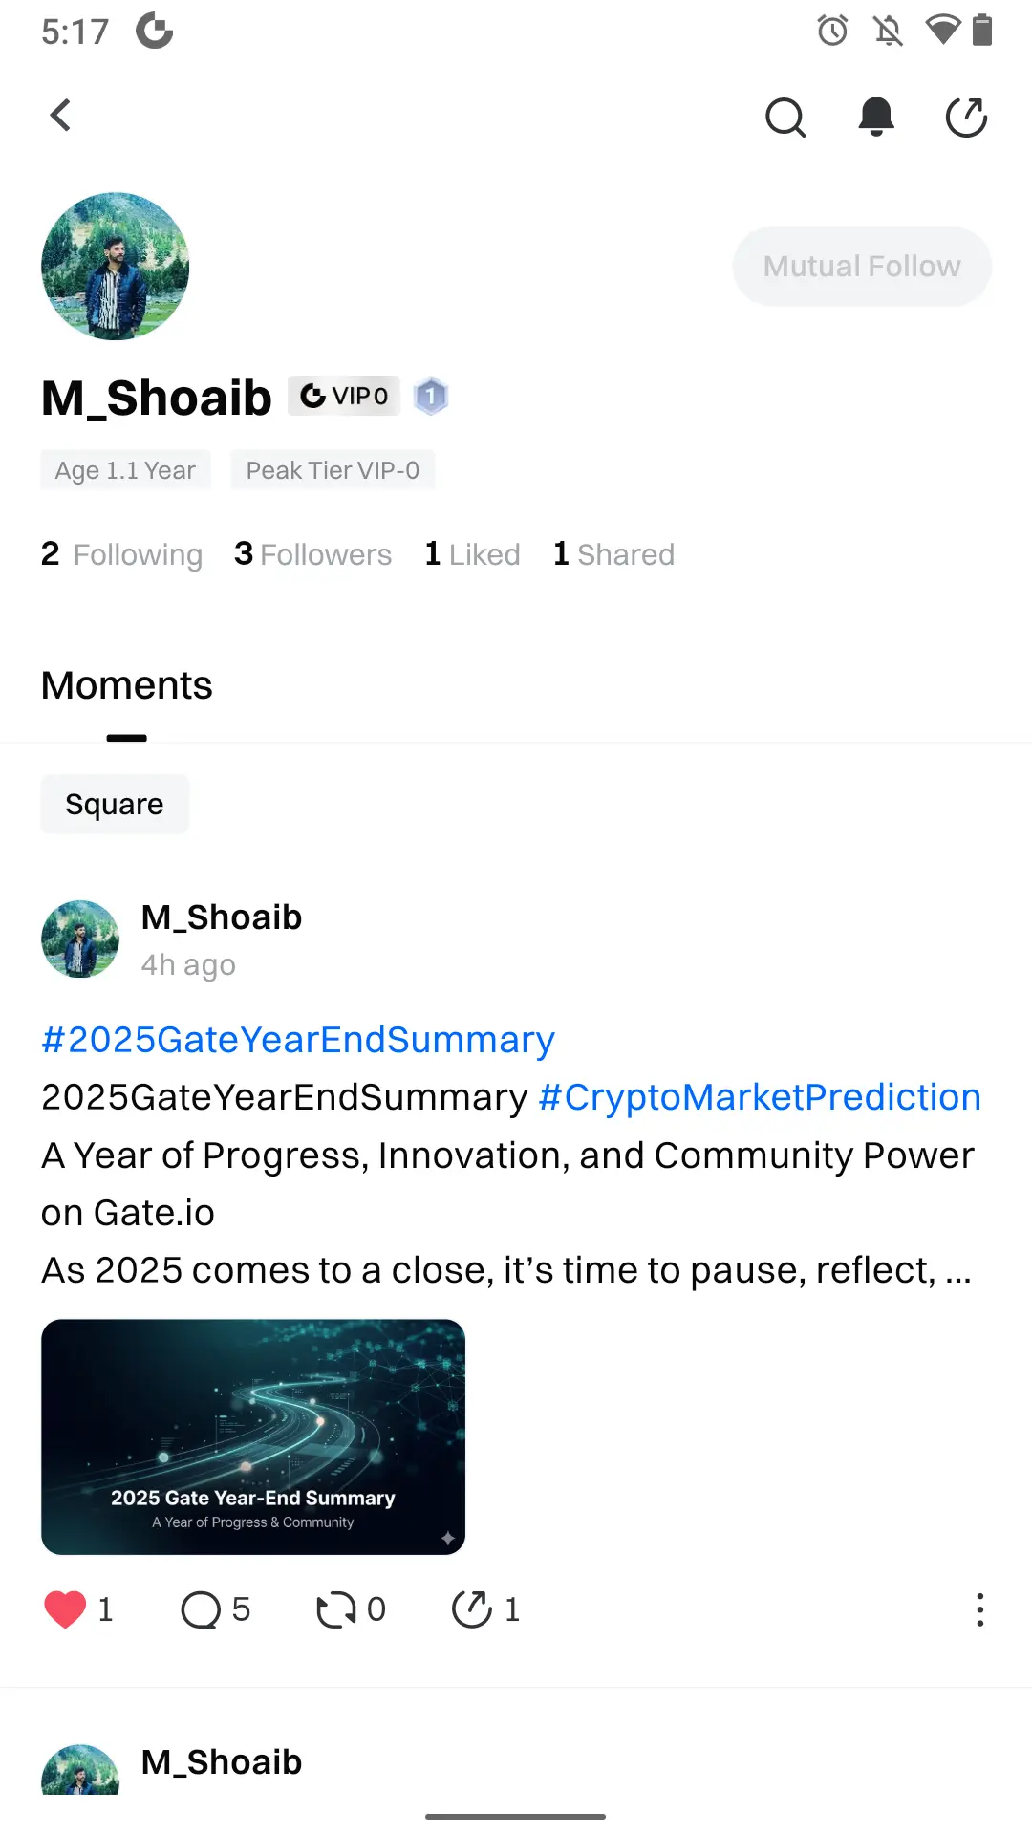
Task: Open notifications bell icon
Action: [x=875, y=117]
